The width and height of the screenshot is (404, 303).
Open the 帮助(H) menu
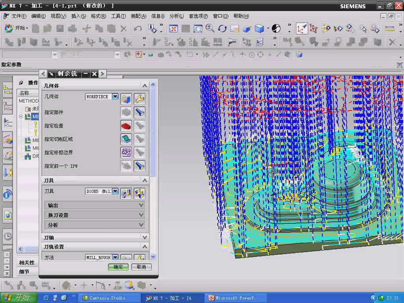[241, 16]
